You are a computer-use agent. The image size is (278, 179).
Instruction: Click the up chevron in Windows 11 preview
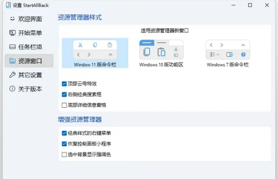point(110,55)
